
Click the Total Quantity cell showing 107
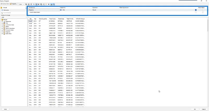tap(43, 21)
